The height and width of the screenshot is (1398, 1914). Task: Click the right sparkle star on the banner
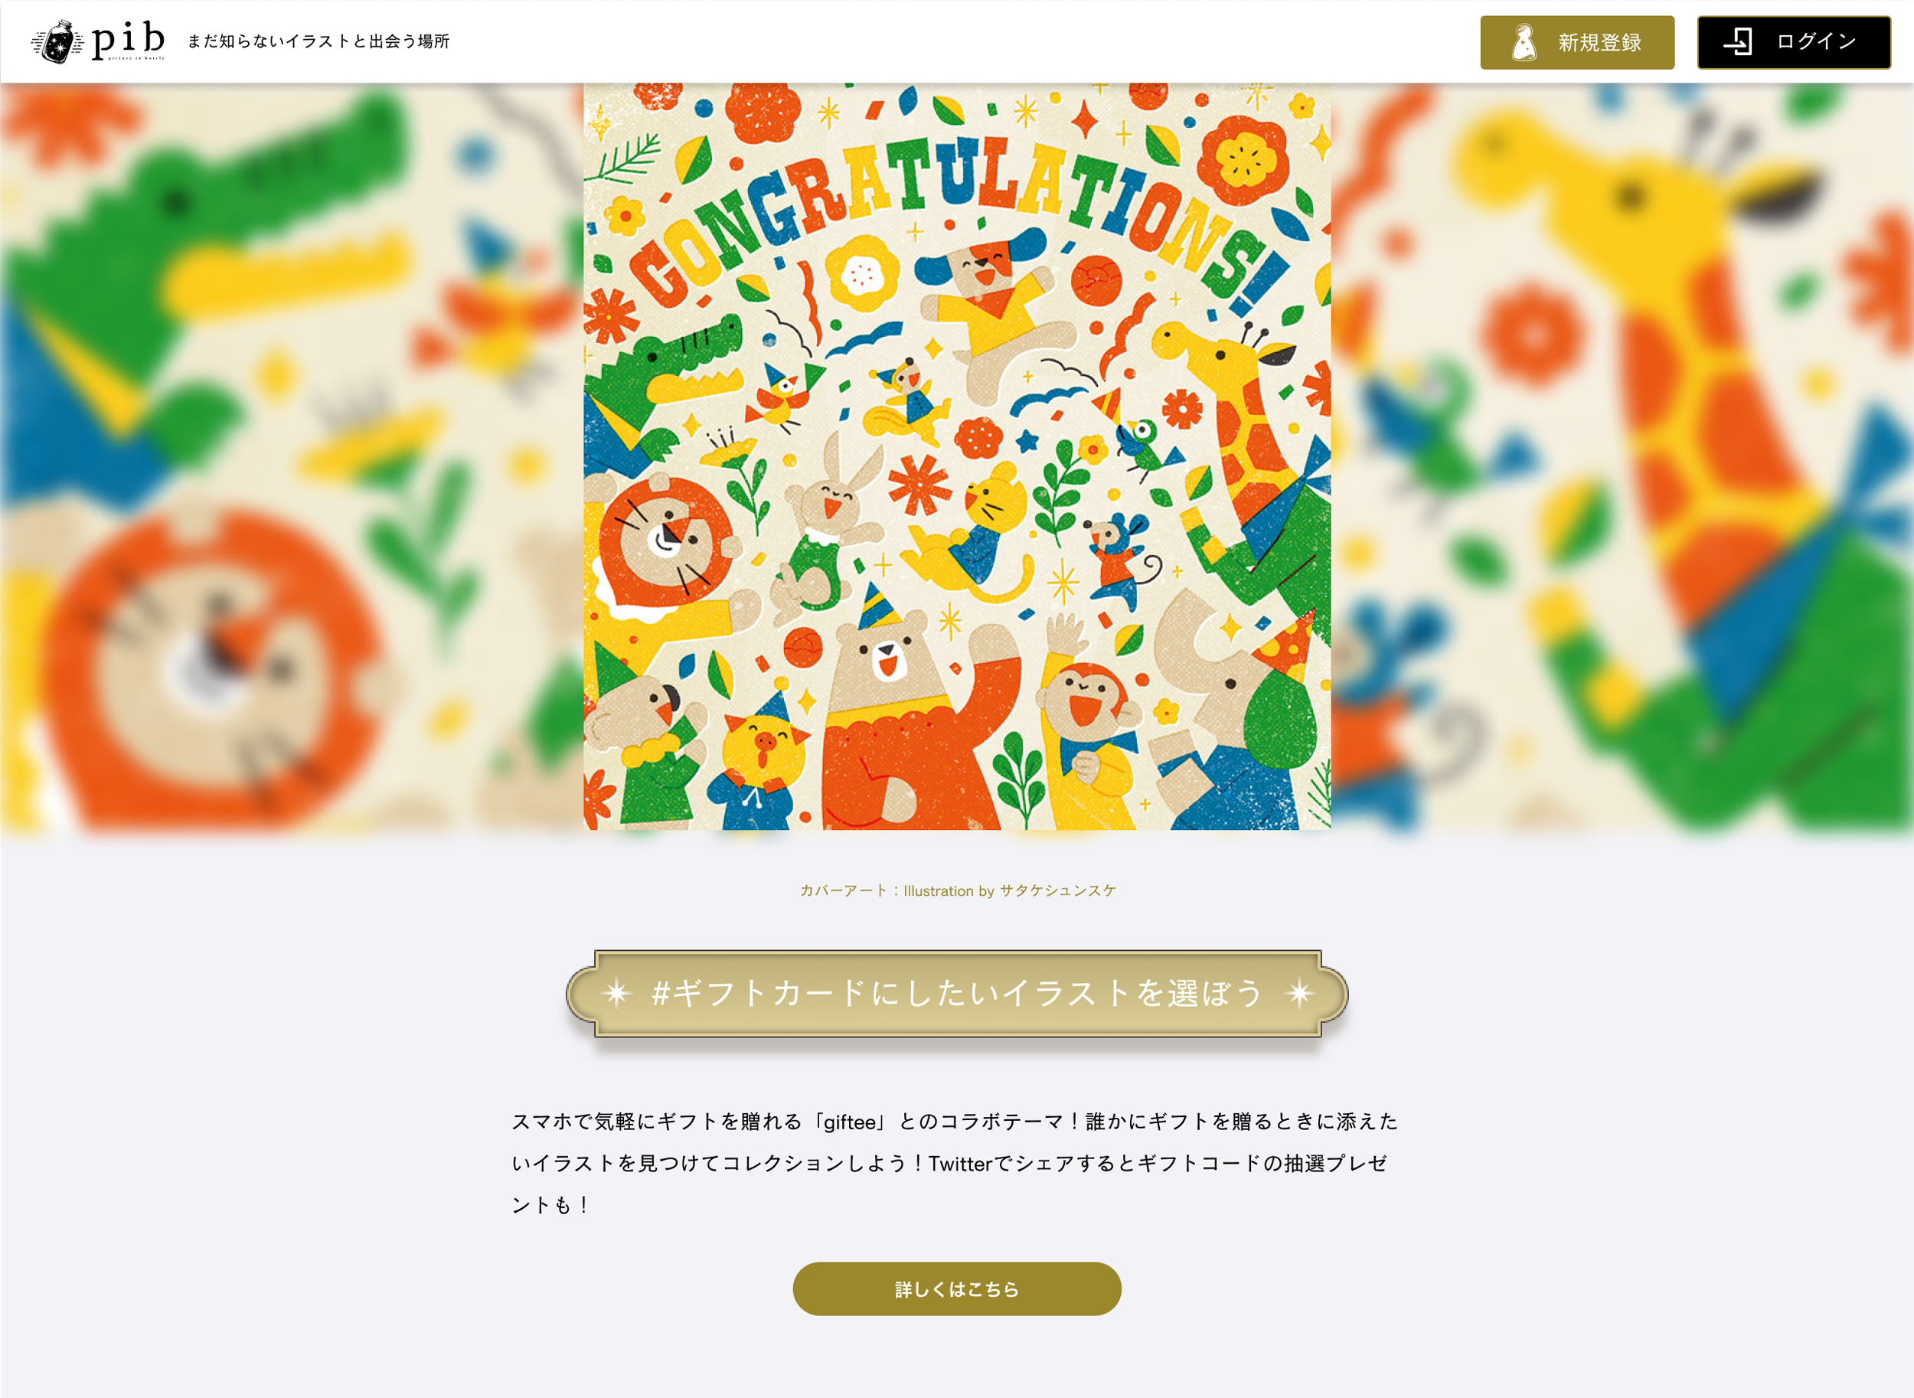click(1299, 993)
